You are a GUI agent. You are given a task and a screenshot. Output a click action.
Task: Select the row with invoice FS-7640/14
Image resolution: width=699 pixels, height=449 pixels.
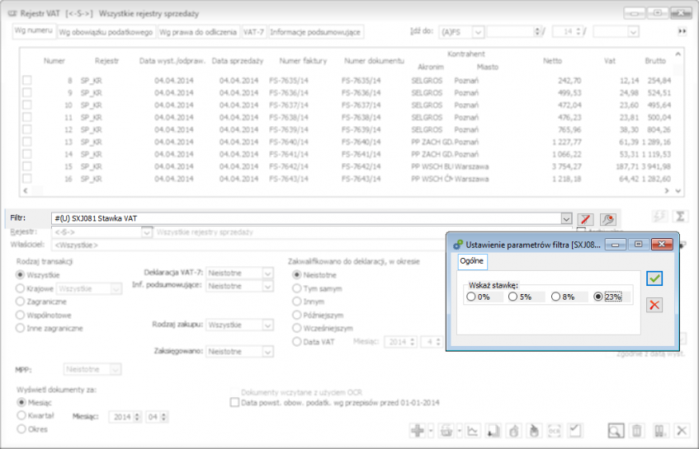(x=347, y=142)
